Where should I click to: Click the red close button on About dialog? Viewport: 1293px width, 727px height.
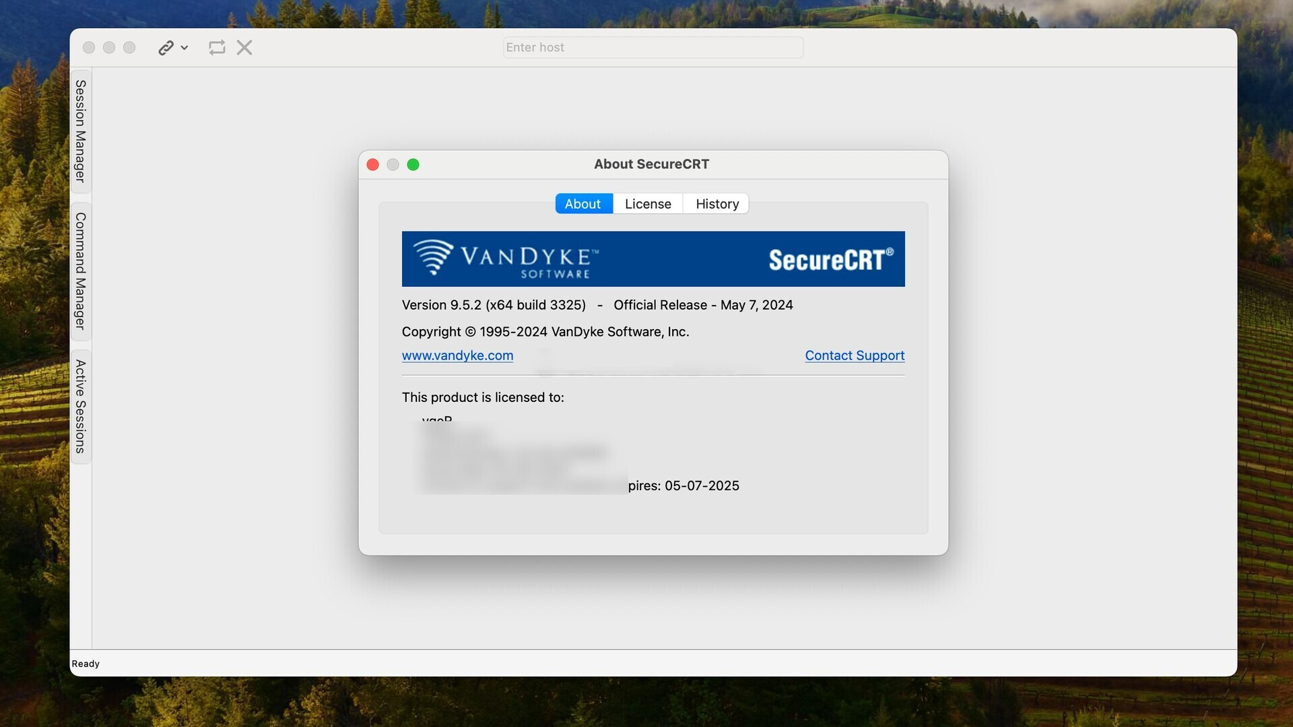[x=372, y=164]
